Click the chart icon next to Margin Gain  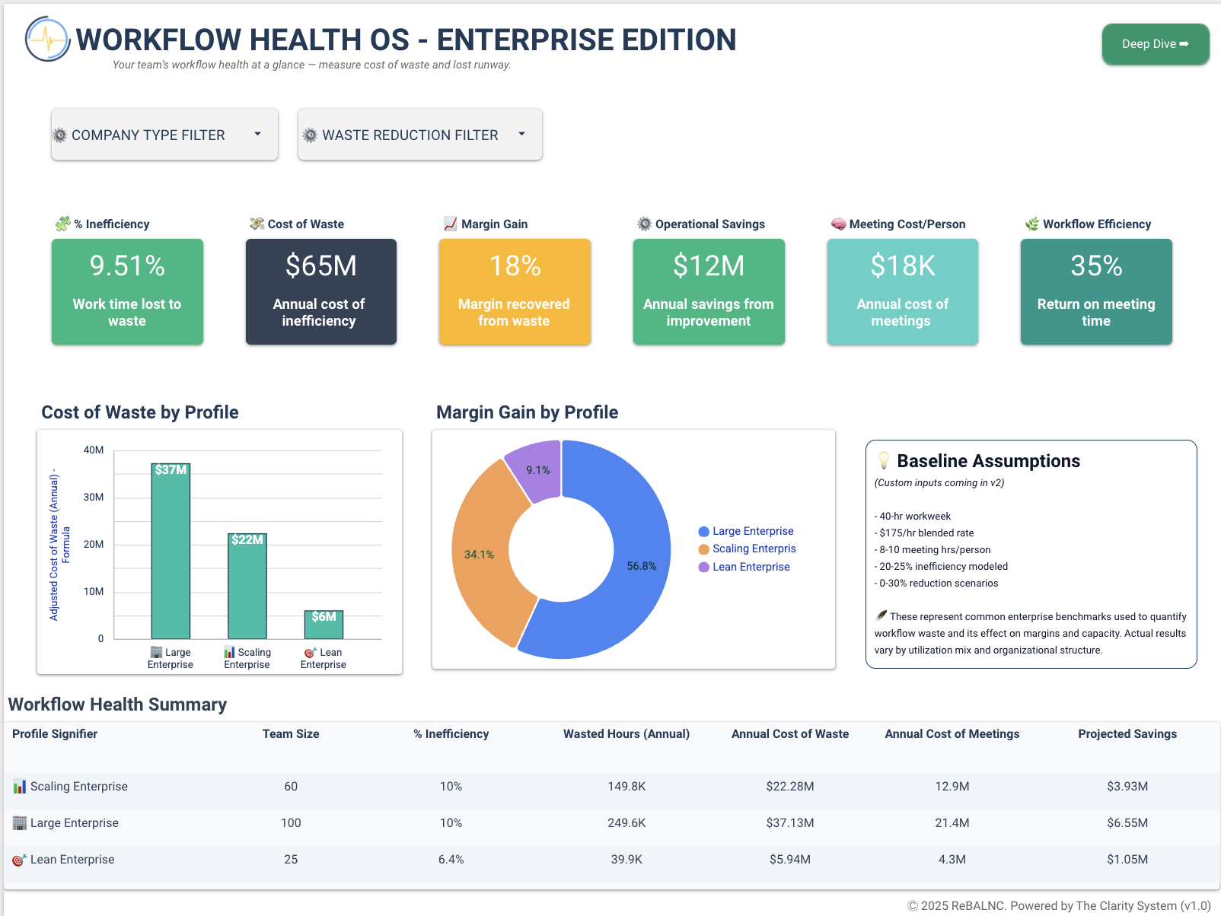tap(449, 223)
